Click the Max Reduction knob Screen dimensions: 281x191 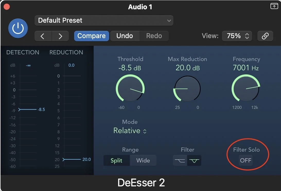pyautogui.click(x=187, y=88)
